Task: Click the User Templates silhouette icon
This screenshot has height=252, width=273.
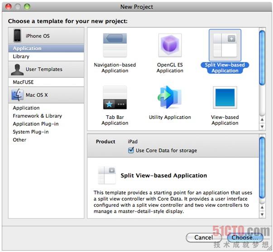Action: (17, 69)
